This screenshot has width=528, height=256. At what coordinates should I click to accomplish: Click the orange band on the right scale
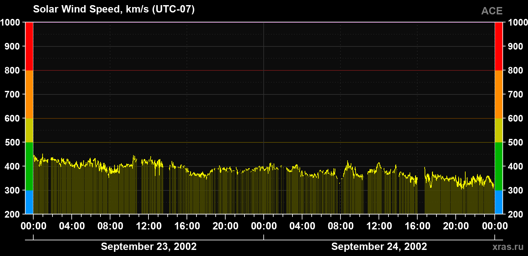(x=499, y=94)
